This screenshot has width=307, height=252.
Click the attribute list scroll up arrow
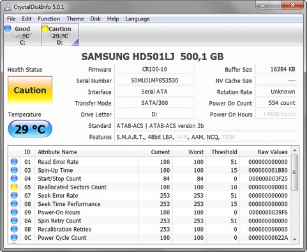(x=295, y=150)
